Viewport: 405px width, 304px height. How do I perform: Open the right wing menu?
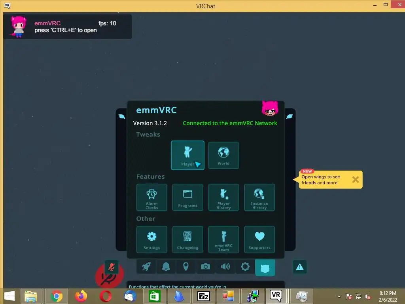[x=290, y=117]
